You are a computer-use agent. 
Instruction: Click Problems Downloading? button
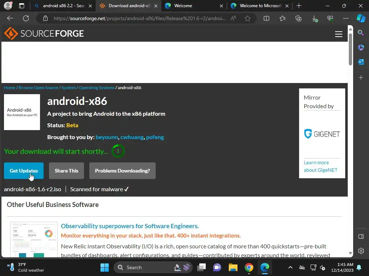(x=123, y=171)
